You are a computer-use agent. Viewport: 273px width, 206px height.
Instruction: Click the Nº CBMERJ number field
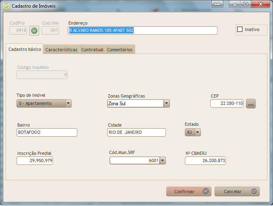coord(205,161)
